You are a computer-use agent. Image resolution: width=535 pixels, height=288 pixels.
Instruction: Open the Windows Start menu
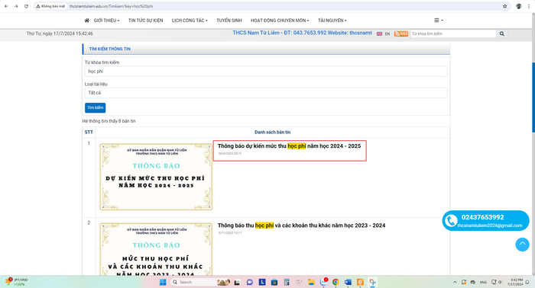point(163,282)
